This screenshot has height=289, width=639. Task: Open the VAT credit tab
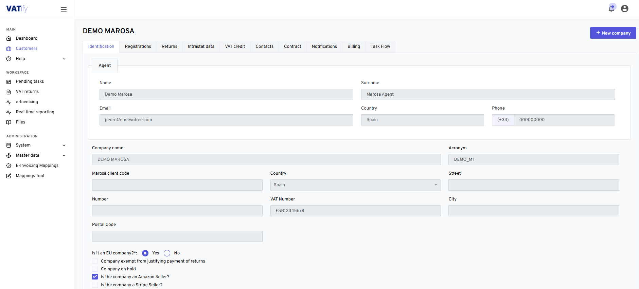(235, 46)
